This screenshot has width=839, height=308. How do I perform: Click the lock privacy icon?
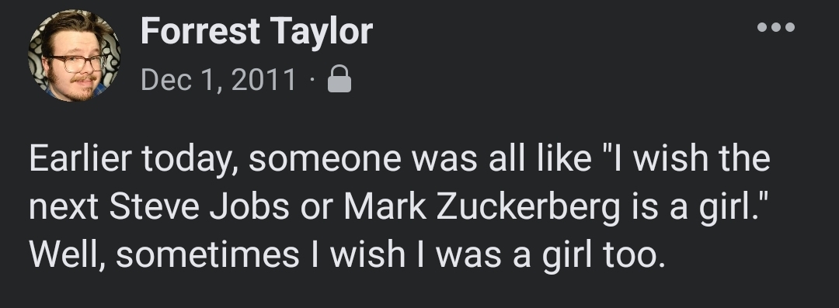[x=339, y=78]
